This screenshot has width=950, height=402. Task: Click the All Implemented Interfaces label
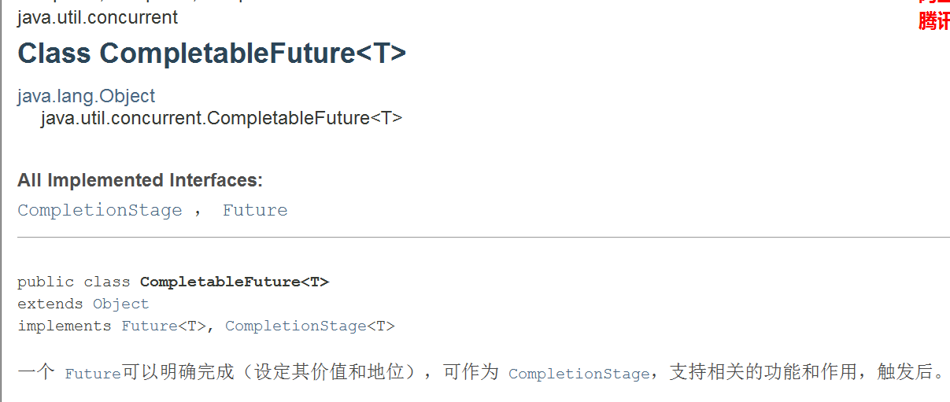pos(140,180)
